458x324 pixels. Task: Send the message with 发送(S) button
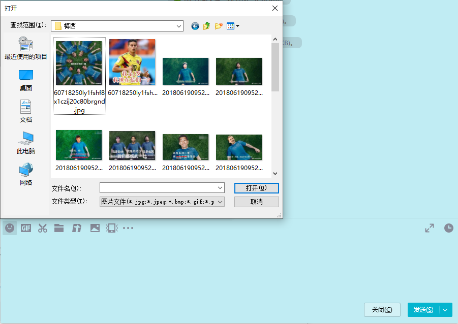click(423, 310)
